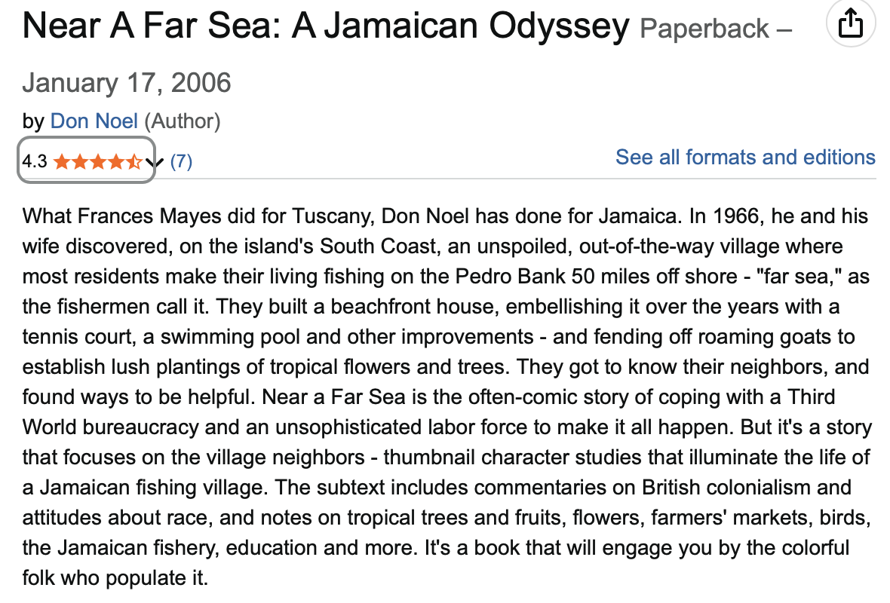
Task: Click the January 17, 2006 publication date
Action: pyautogui.click(x=127, y=82)
